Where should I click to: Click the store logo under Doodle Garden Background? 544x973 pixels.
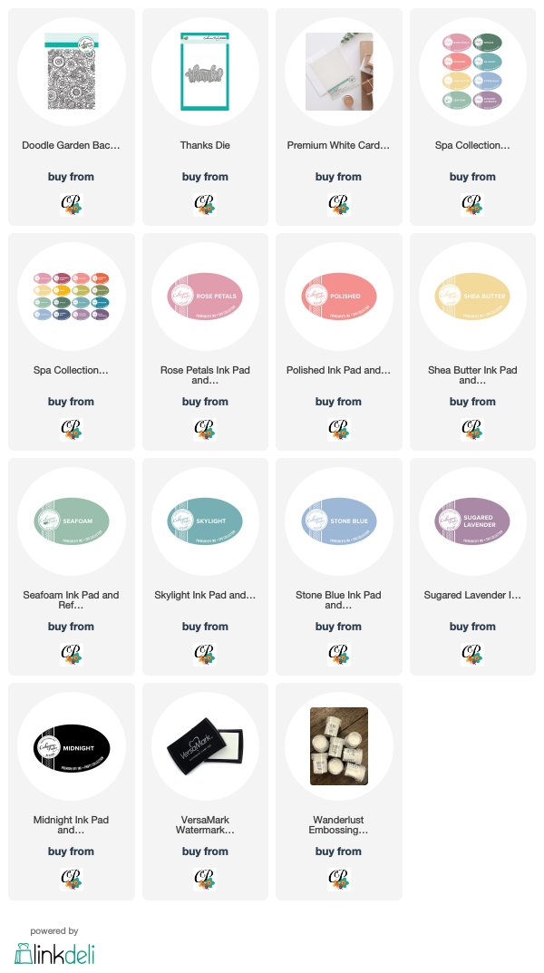pyautogui.click(x=72, y=204)
